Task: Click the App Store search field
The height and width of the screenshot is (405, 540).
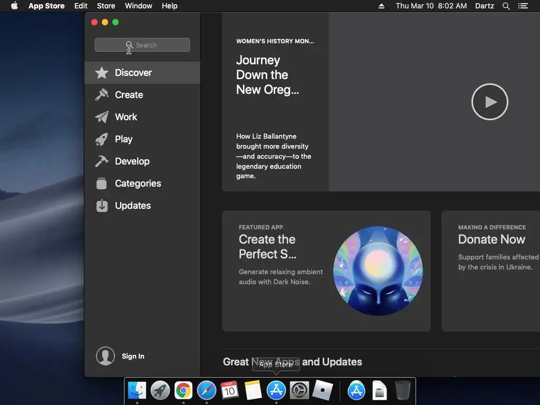Action: pos(142,45)
